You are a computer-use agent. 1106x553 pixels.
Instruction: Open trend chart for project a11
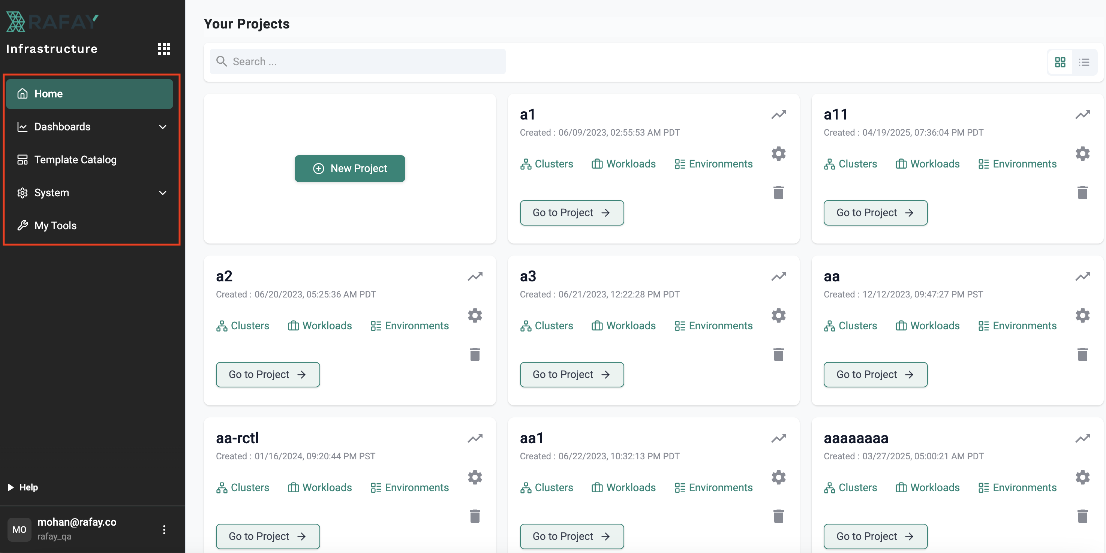[x=1082, y=115]
